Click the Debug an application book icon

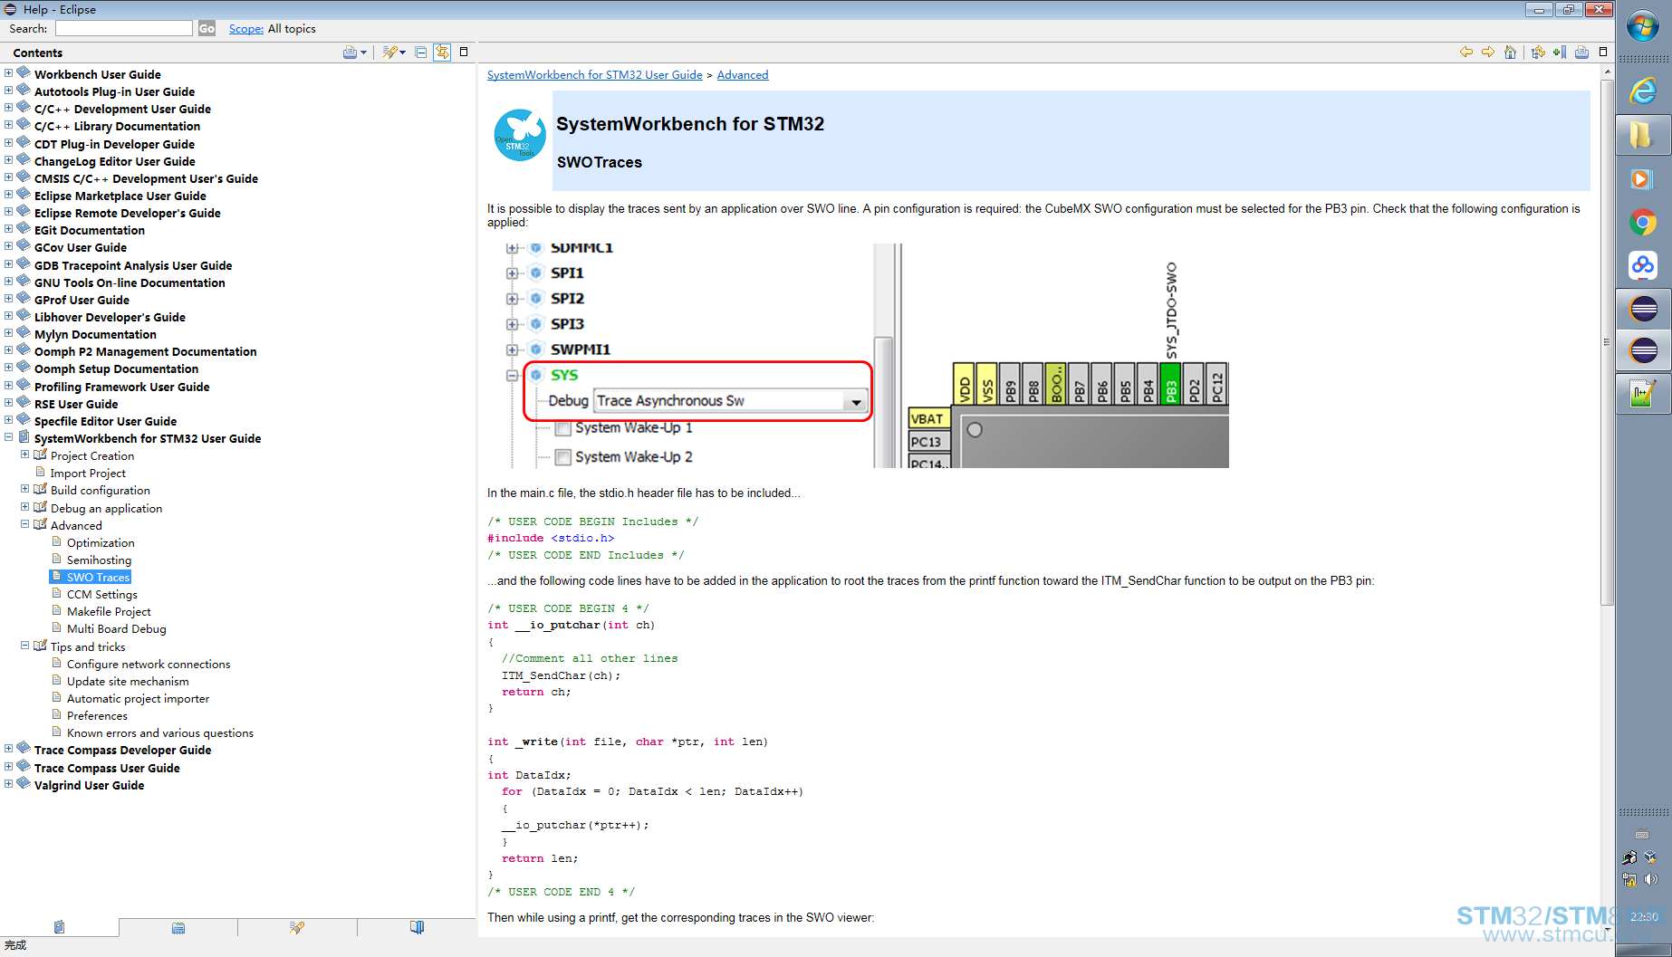(40, 507)
